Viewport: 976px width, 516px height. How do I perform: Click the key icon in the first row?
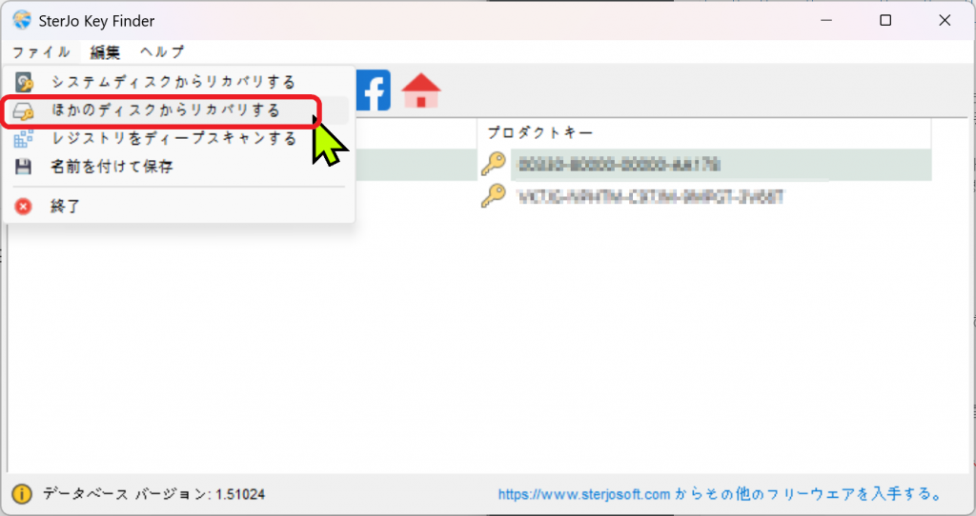[494, 164]
